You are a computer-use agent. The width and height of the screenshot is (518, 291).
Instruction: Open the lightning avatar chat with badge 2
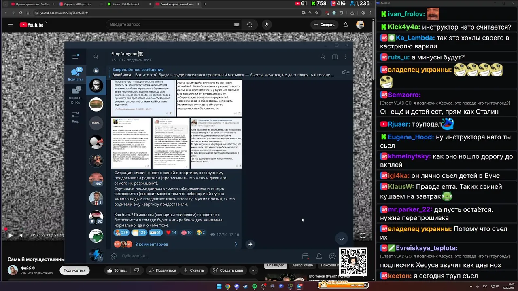(96, 255)
